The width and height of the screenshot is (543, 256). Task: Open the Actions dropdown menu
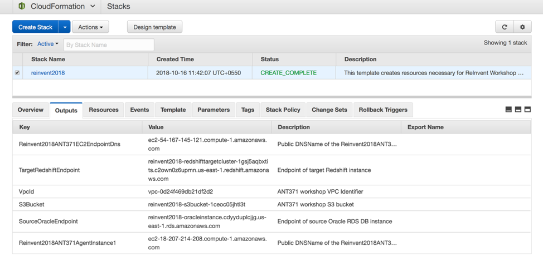pyautogui.click(x=90, y=27)
